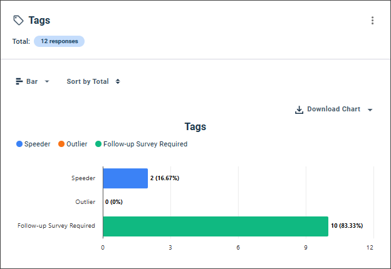
Task: Click the blue Speeder bar
Action: (125, 178)
